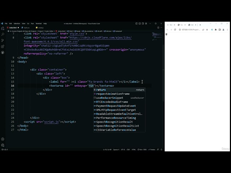Open the Accounts icon in activity bar
Viewport: 231px width, 173px height.
point(3,139)
